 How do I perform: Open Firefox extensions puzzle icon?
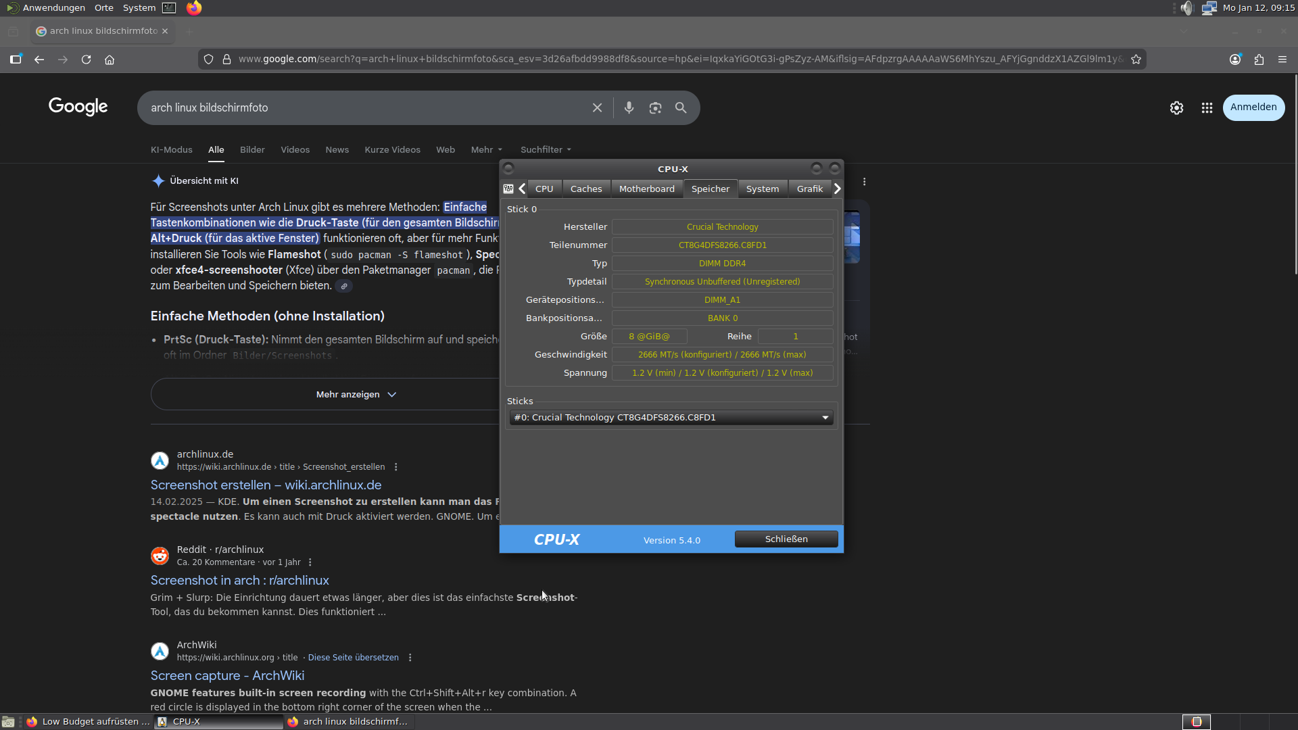(x=1259, y=59)
